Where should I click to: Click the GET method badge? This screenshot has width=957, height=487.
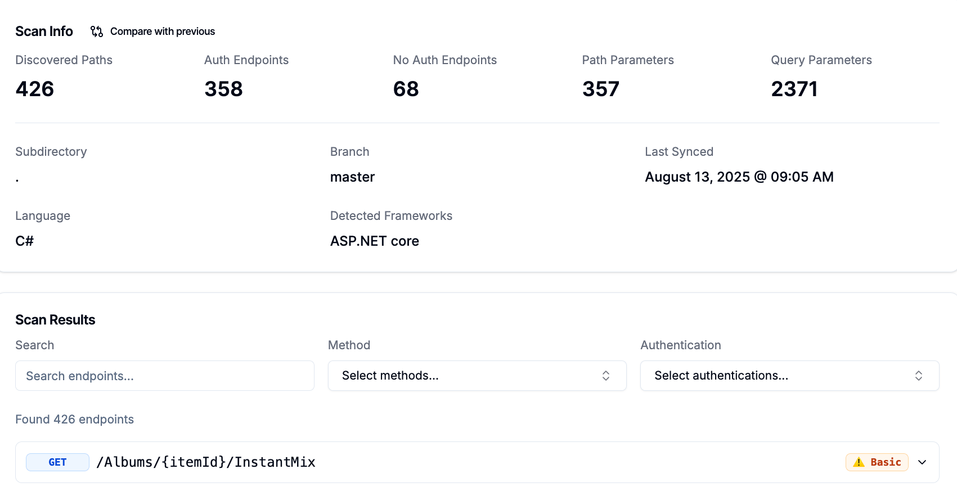[57, 462]
